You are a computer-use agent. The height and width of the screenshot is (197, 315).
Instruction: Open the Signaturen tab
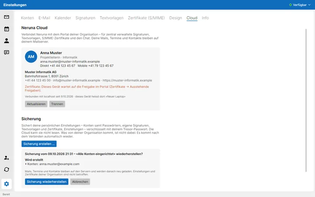pos(85,18)
